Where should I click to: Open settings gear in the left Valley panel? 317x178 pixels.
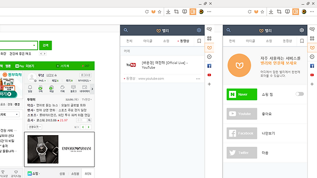[x=199, y=30]
